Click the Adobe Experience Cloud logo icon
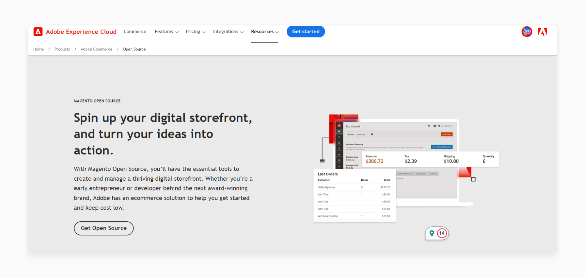585x278 pixels. click(x=38, y=32)
